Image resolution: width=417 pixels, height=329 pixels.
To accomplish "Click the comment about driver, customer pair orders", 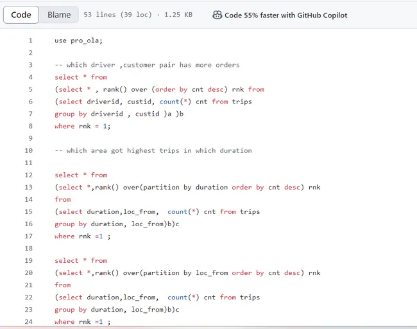I will coord(147,65).
